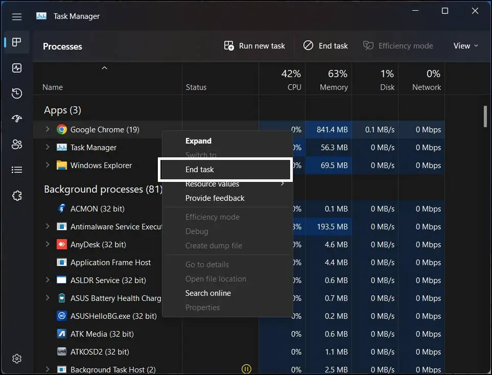Click the ACMON process icon

pyautogui.click(x=61, y=208)
